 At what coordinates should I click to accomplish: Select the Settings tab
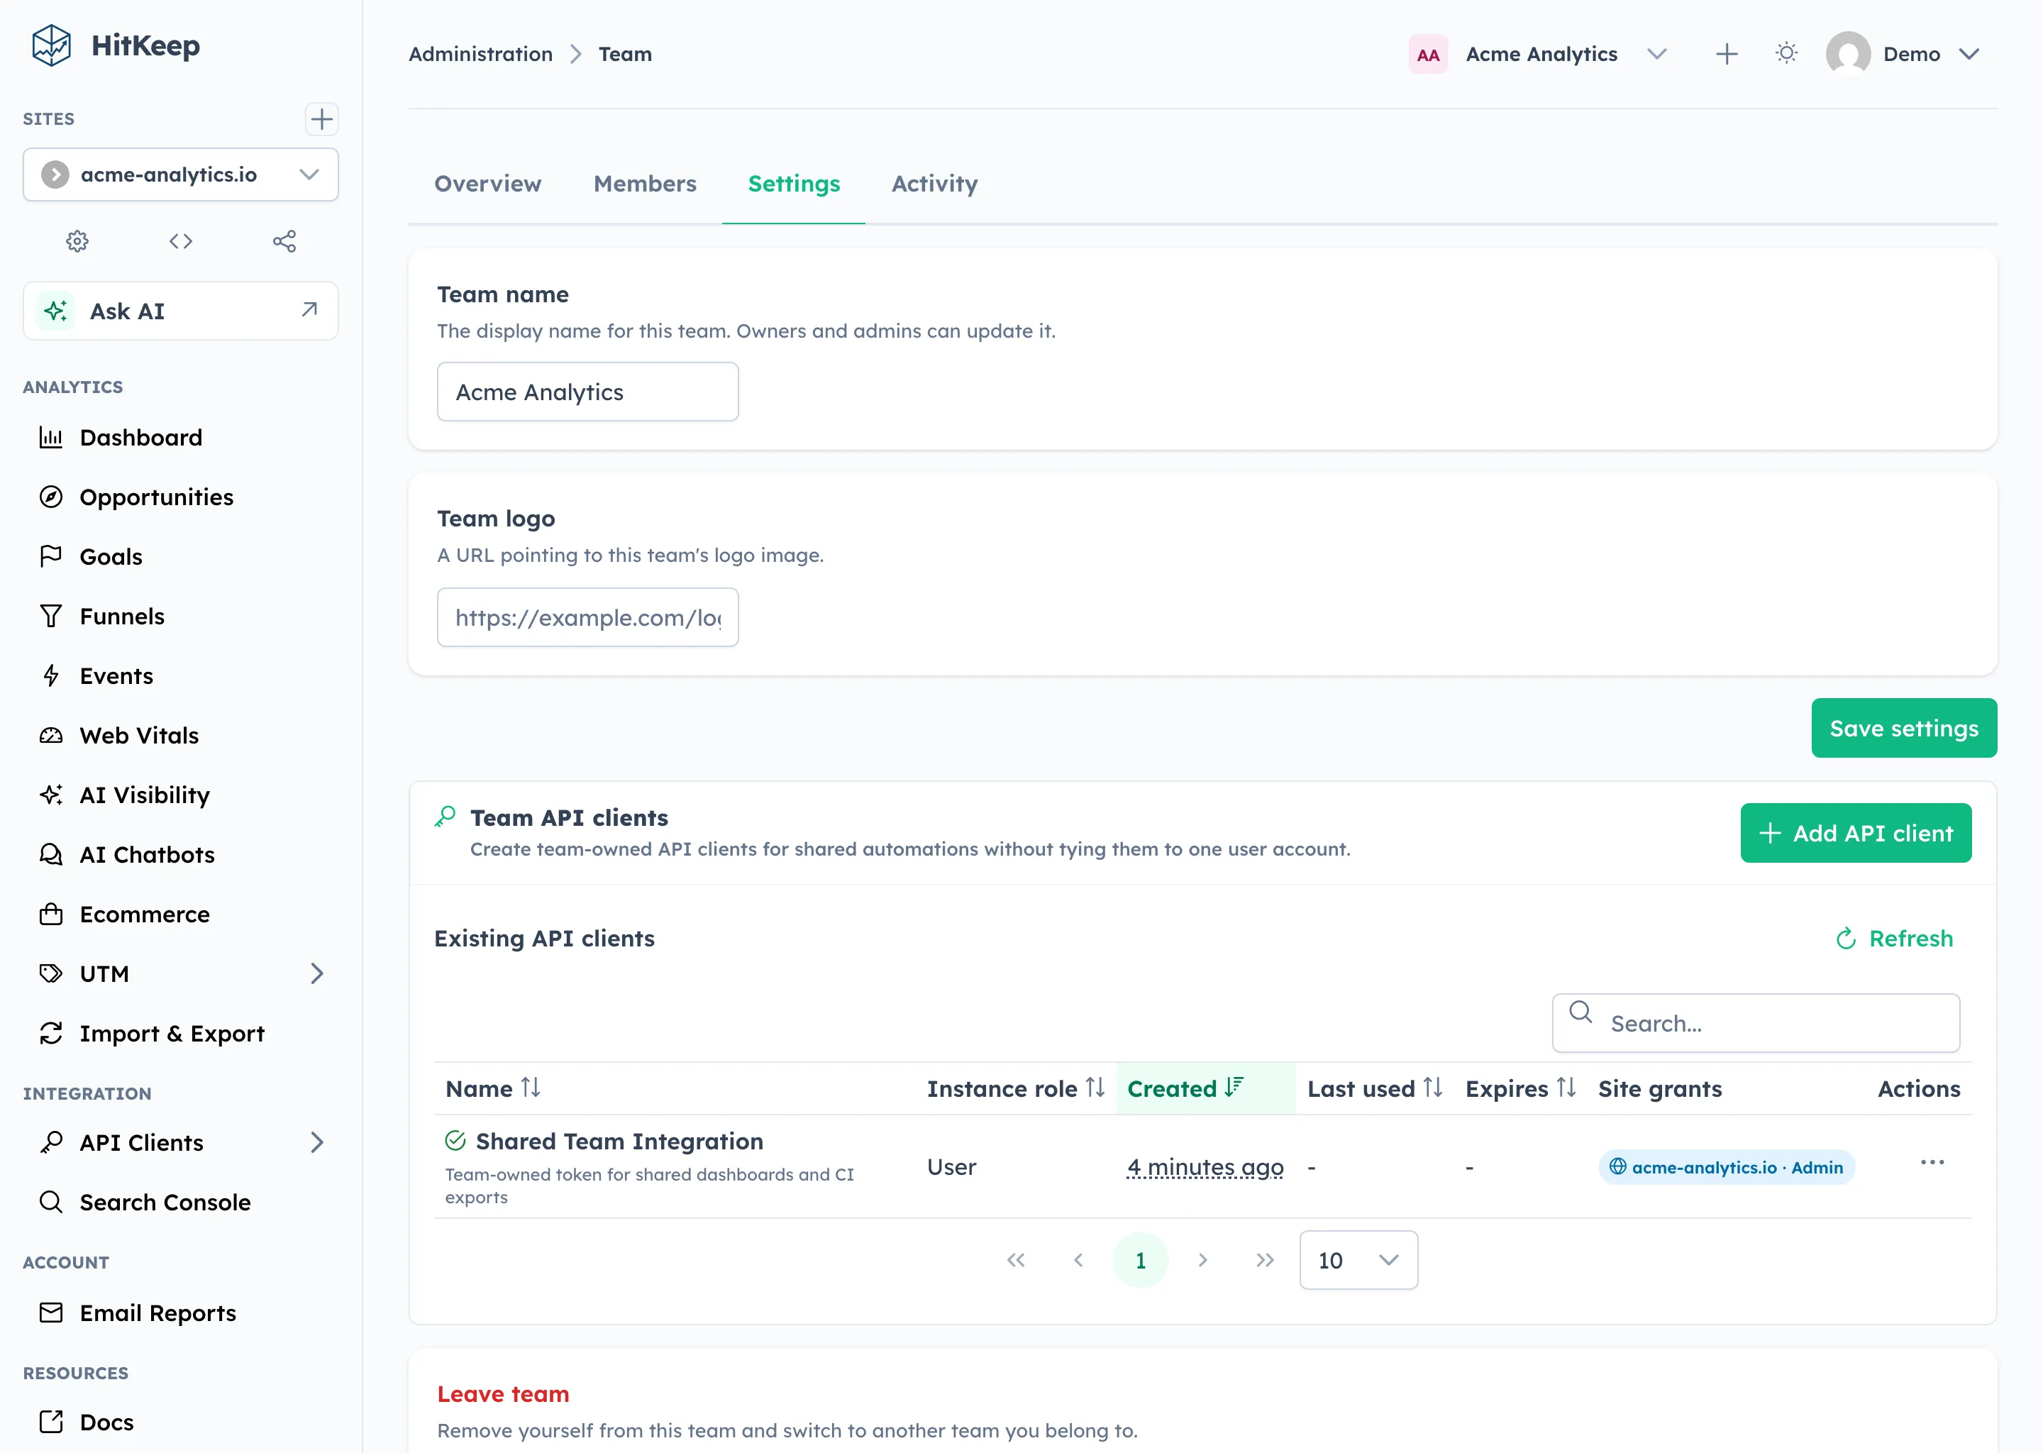[x=793, y=184]
